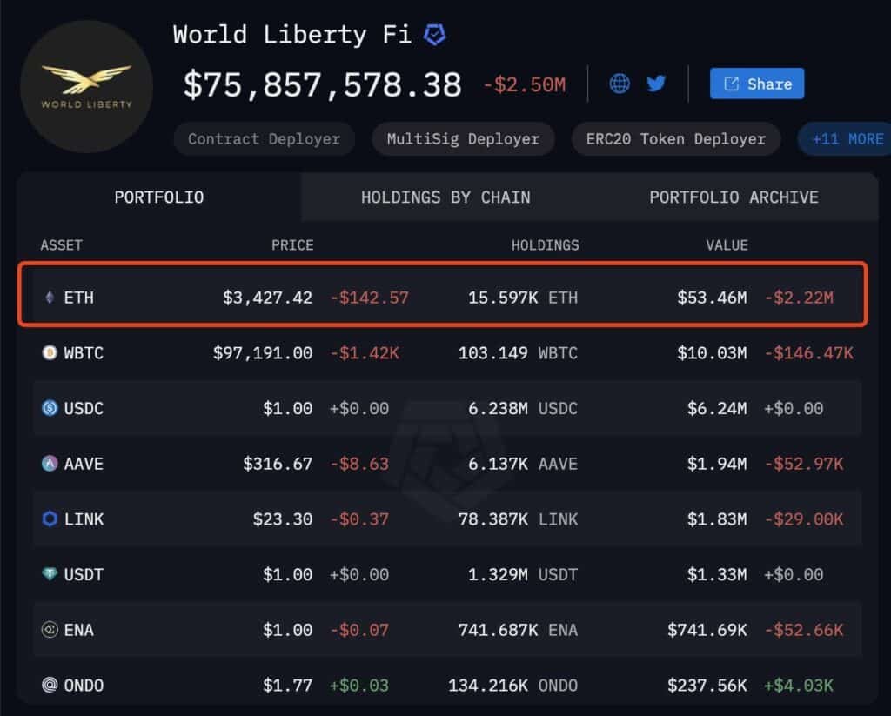Screen dimensions: 891x716
Task: Open the website globe icon
Action: click(x=620, y=84)
